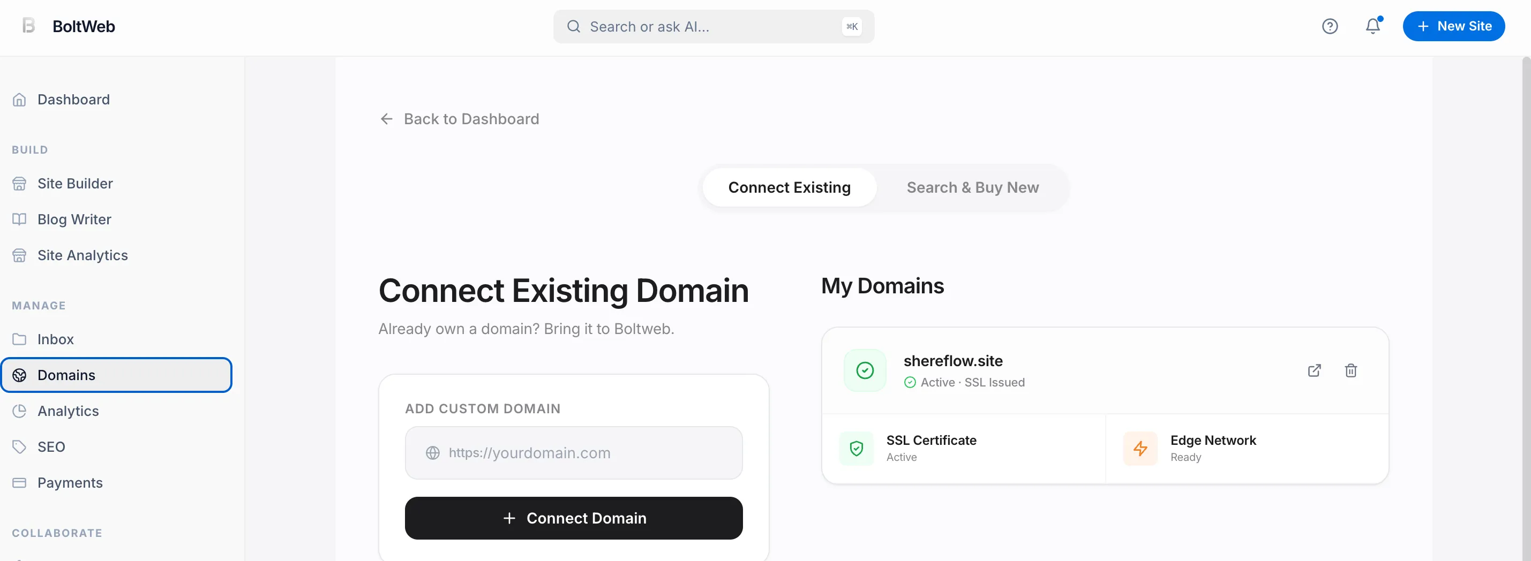Click the Edge Network lightning icon
The width and height of the screenshot is (1531, 561).
click(1140, 448)
